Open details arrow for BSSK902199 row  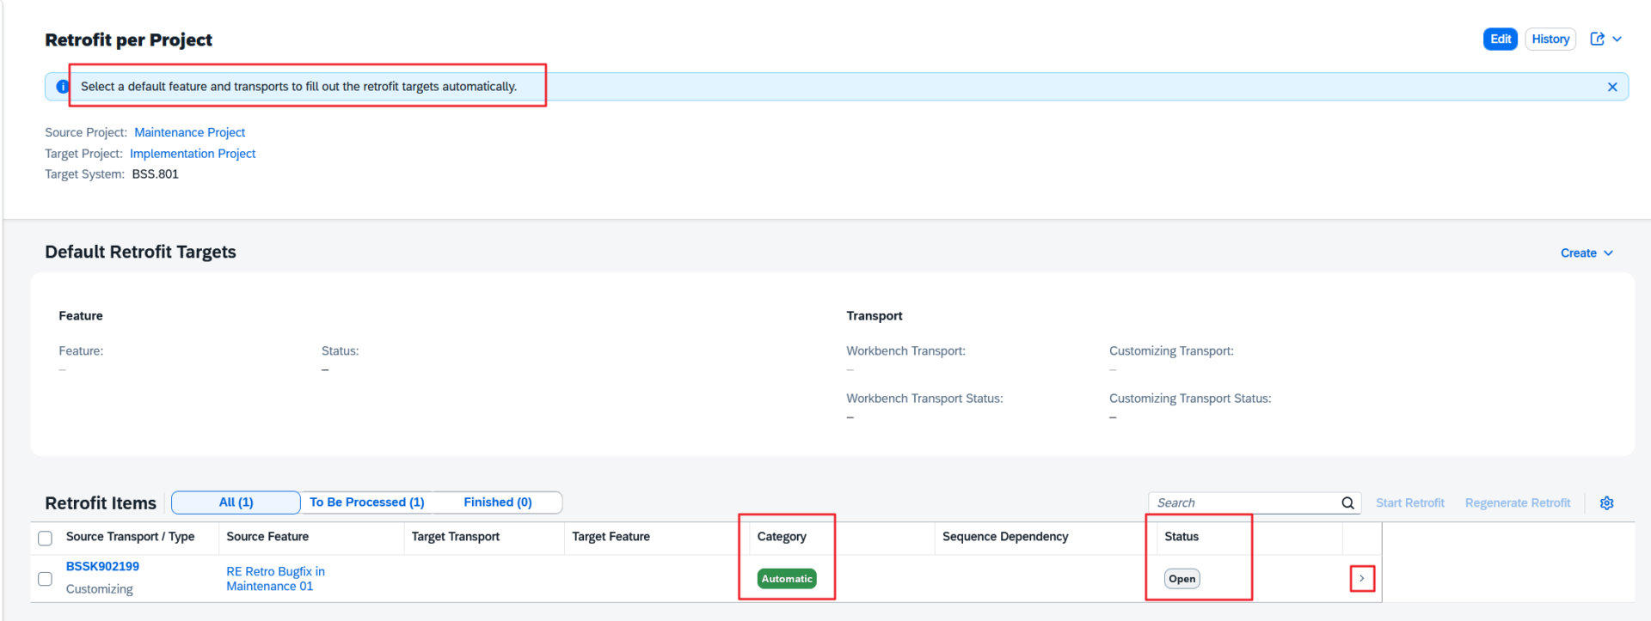[x=1361, y=579]
